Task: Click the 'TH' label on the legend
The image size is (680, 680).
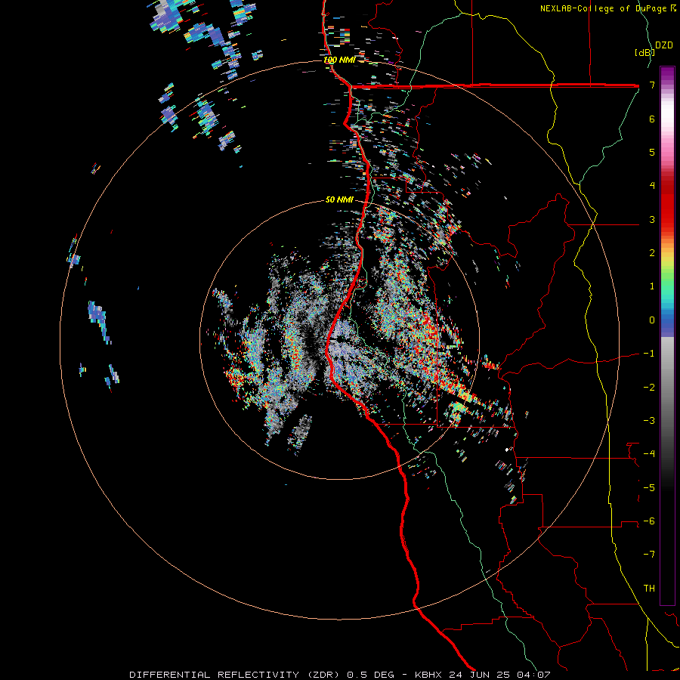Action: (649, 588)
